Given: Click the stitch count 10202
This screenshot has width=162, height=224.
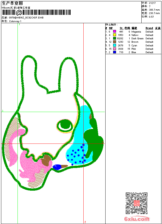Looking at the screenshot, I should pyautogui.click(x=120, y=39).
